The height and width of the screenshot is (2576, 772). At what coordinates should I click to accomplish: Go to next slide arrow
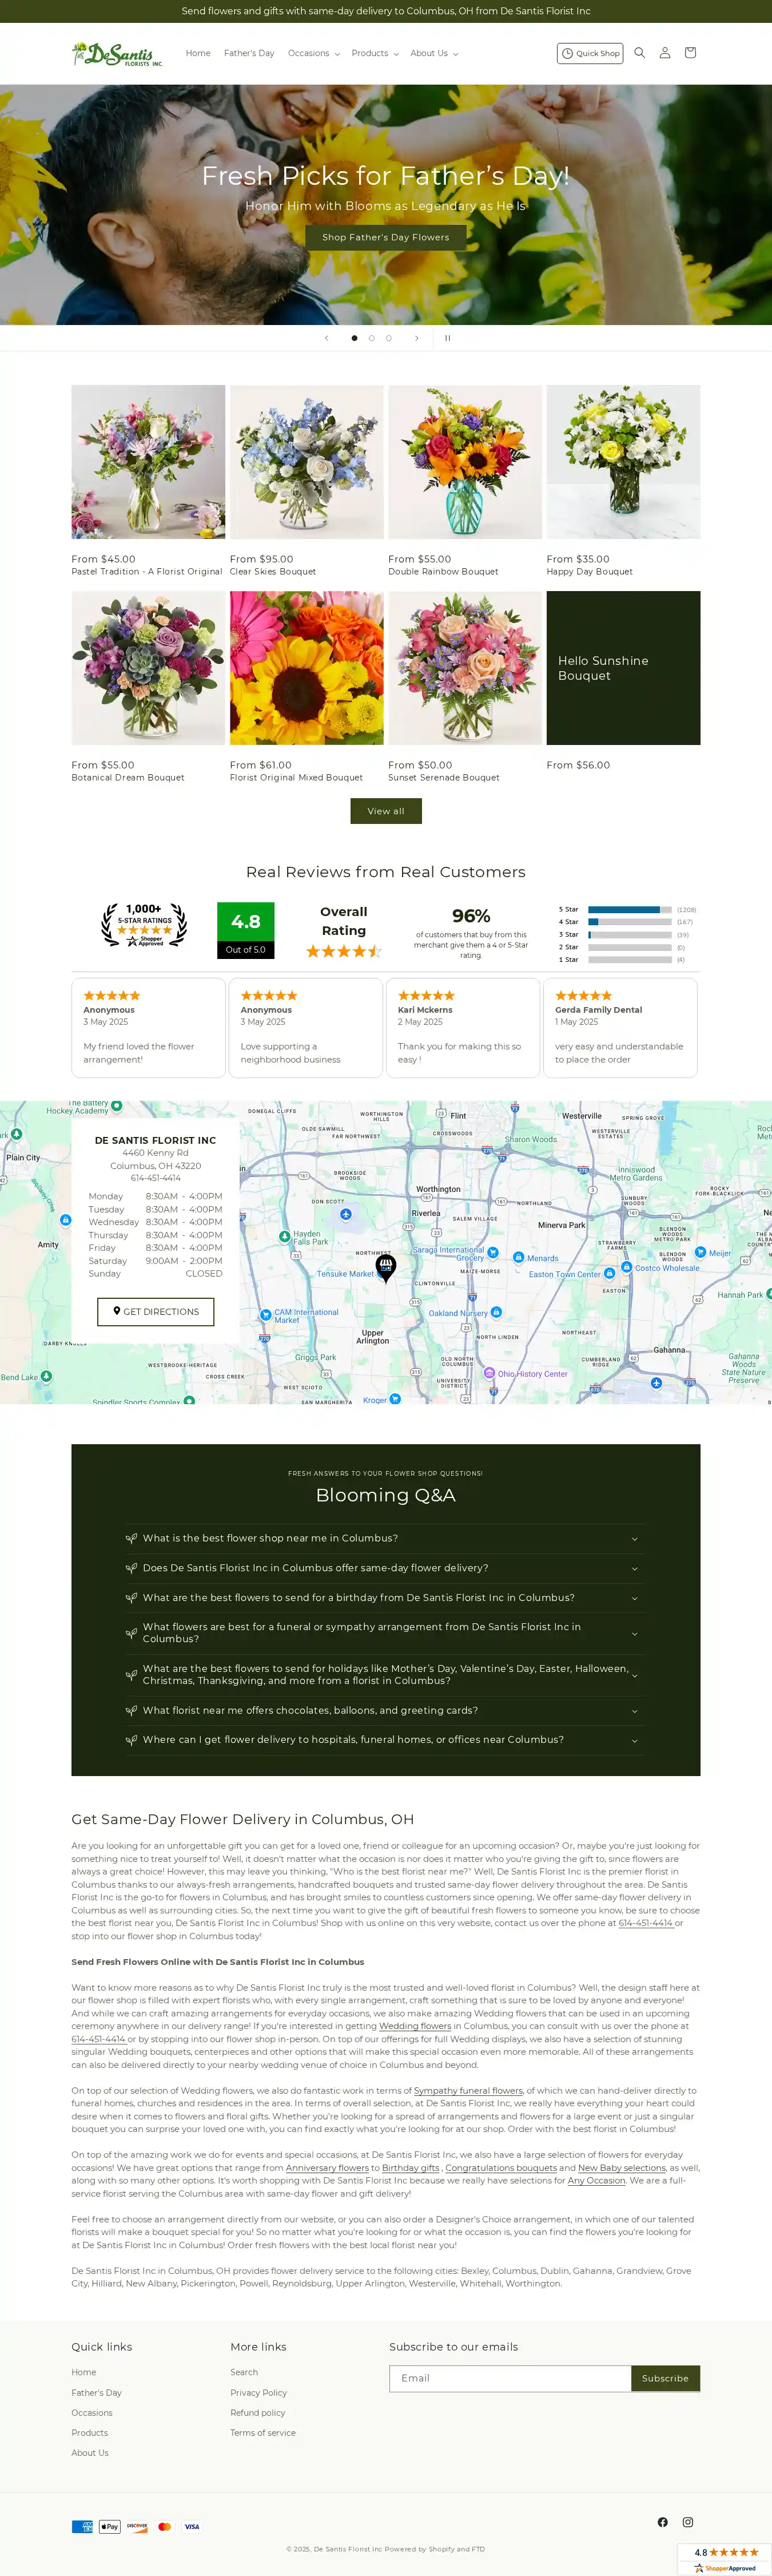[x=417, y=338]
